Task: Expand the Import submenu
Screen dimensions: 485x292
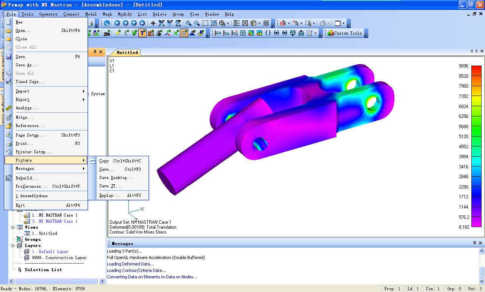Action: click(x=46, y=91)
